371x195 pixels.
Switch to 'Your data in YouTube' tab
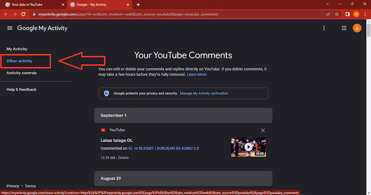(x=33, y=5)
